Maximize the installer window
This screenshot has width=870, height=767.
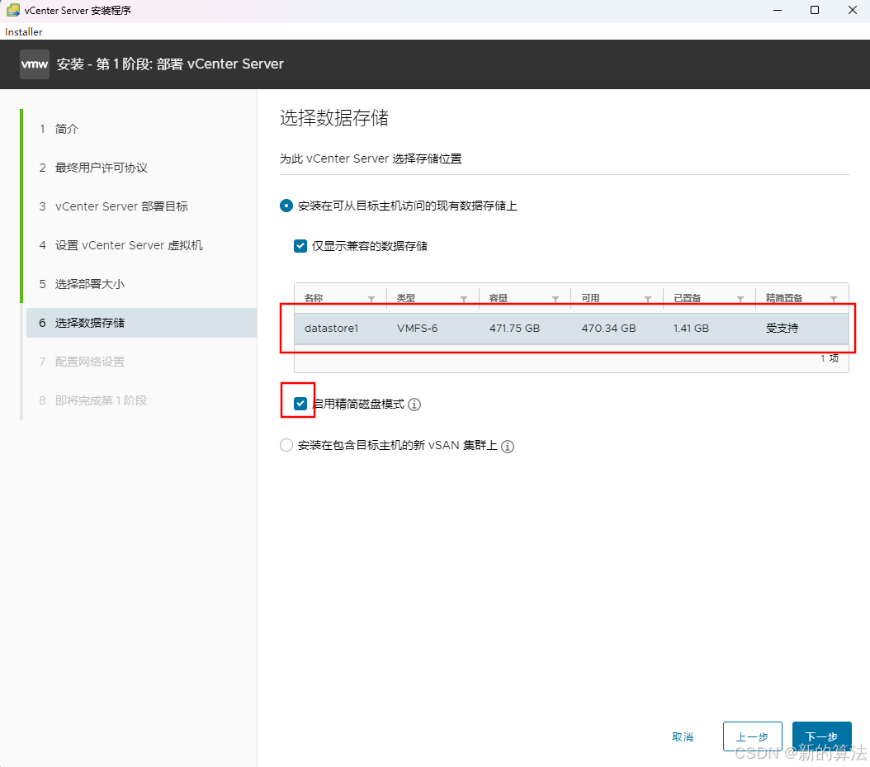[x=815, y=10]
